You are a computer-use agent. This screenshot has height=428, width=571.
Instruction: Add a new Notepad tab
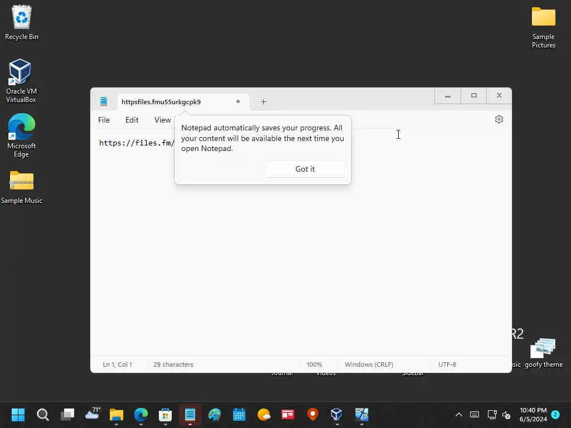[264, 102]
